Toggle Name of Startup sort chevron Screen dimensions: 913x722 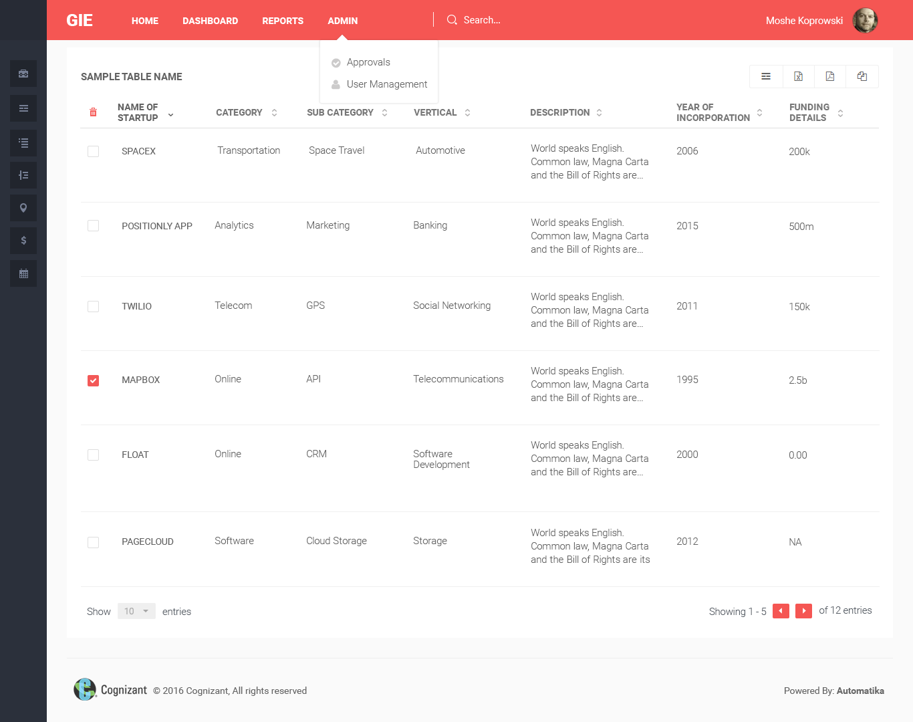click(170, 115)
